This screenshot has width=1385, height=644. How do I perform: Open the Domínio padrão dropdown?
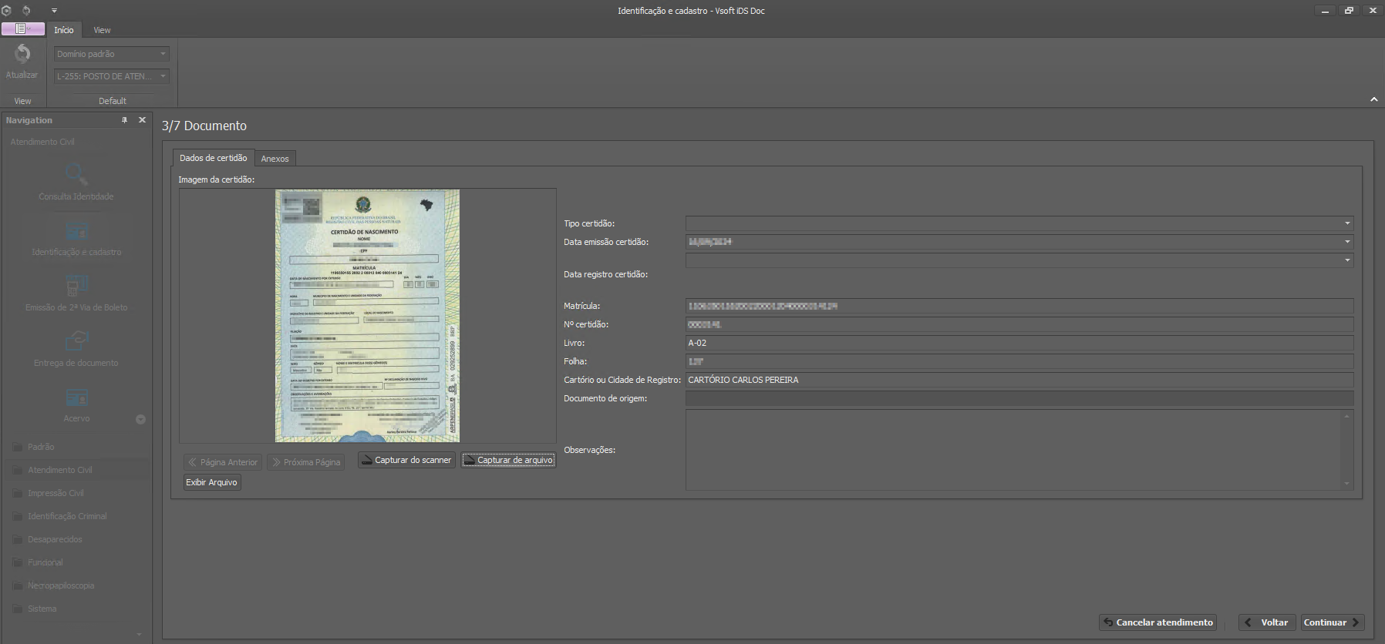pyautogui.click(x=111, y=54)
